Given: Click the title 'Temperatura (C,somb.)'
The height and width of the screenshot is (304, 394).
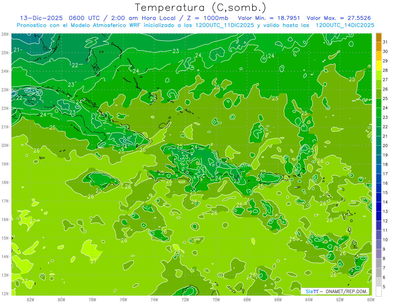Looking at the screenshot, I should (201, 8).
